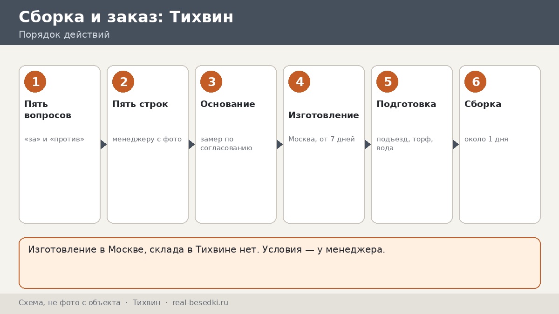Screen dimensions: 559x314
Task: Click the heading «Сборка и заказ: Тихвин»
Action: (x=126, y=17)
